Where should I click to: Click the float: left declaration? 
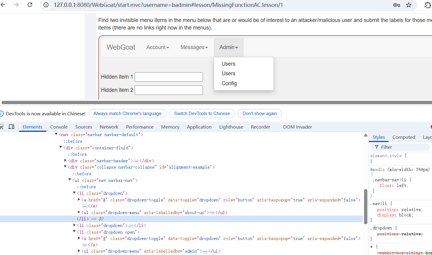point(394,186)
